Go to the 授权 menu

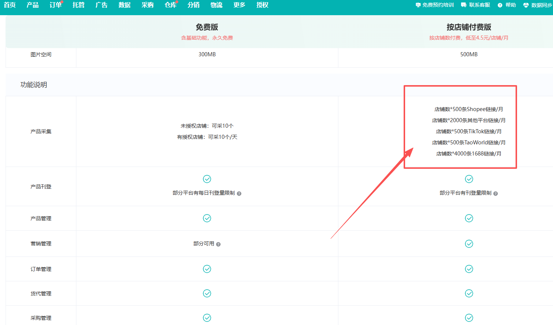262,5
